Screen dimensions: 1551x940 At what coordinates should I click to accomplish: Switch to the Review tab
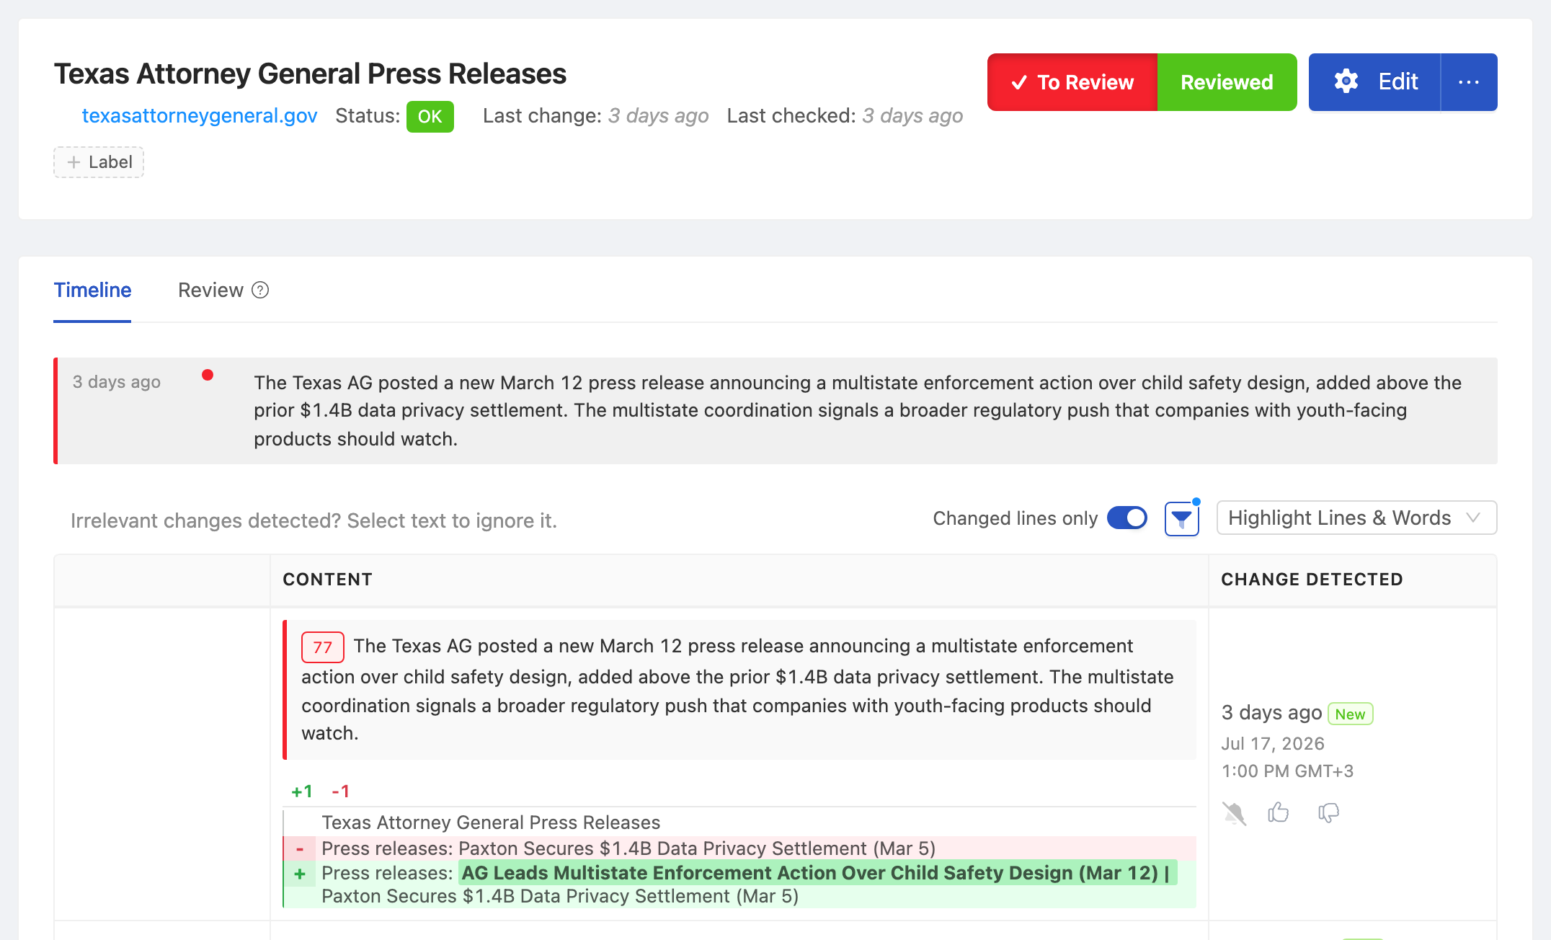(x=210, y=290)
